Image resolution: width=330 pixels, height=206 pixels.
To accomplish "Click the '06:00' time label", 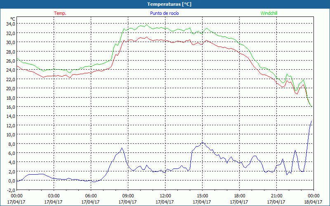I will tap(91, 196).
